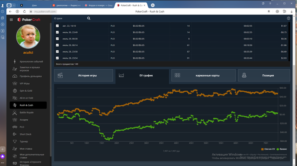
Task: Go to VIP Игры
Action: click(x=28, y=83)
